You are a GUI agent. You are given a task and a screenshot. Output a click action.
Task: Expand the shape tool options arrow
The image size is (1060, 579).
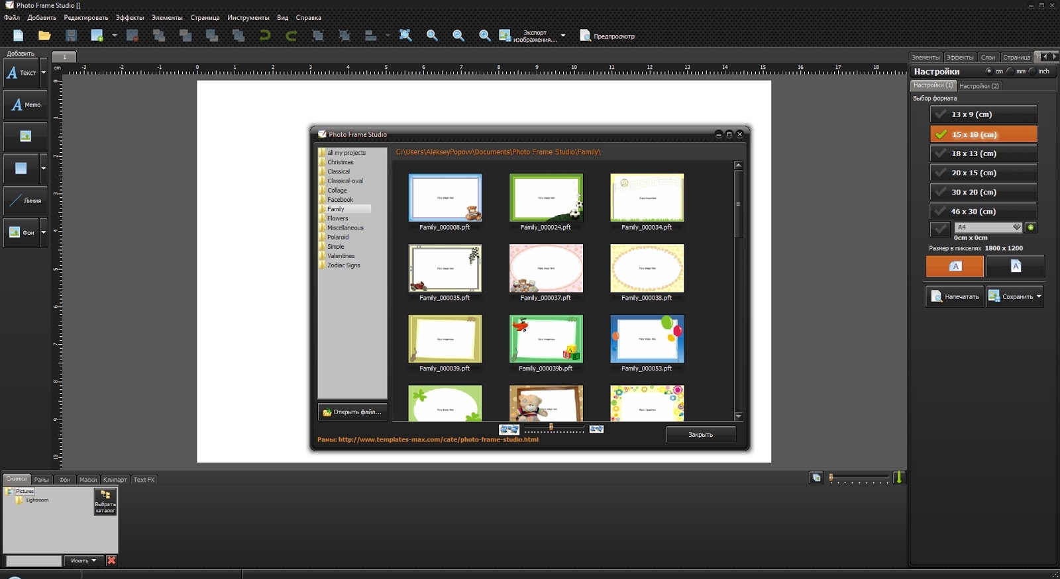click(x=44, y=168)
